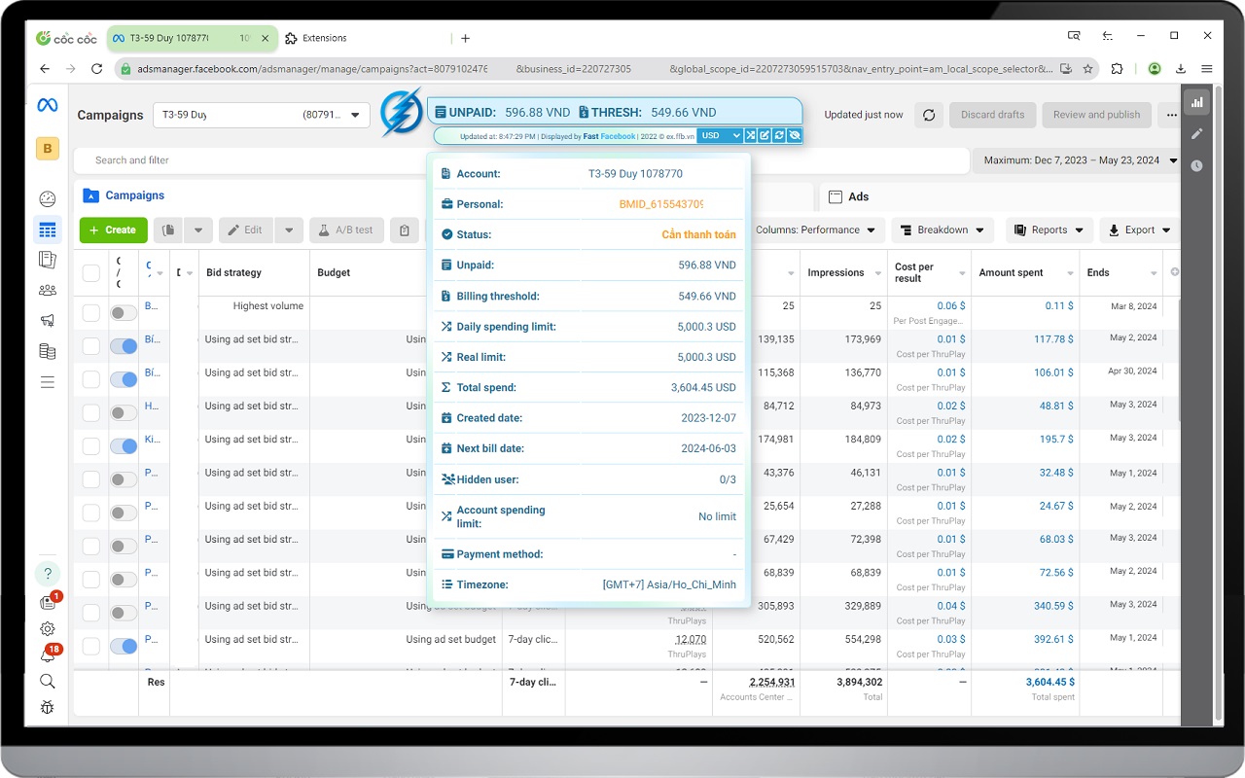1245x778 pixels.
Task: Select Campaigns table icon in left sidebar
Action: tap(47, 230)
